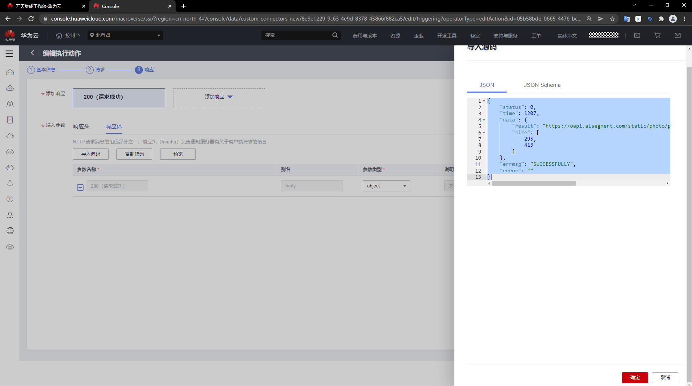This screenshot has height=386, width=692.
Task: Click the 确定 confirm button
Action: [635, 377]
